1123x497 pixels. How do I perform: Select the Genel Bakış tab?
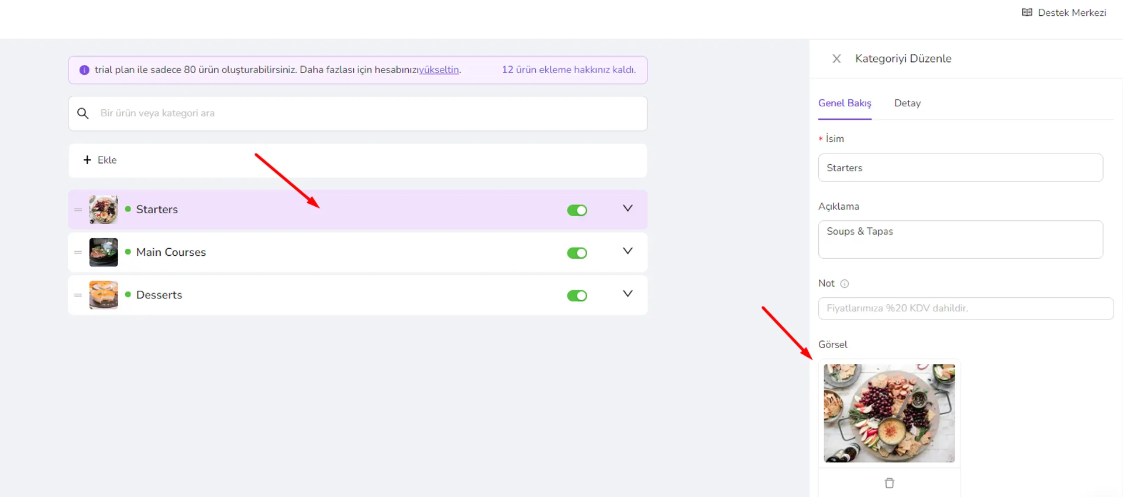(x=845, y=103)
